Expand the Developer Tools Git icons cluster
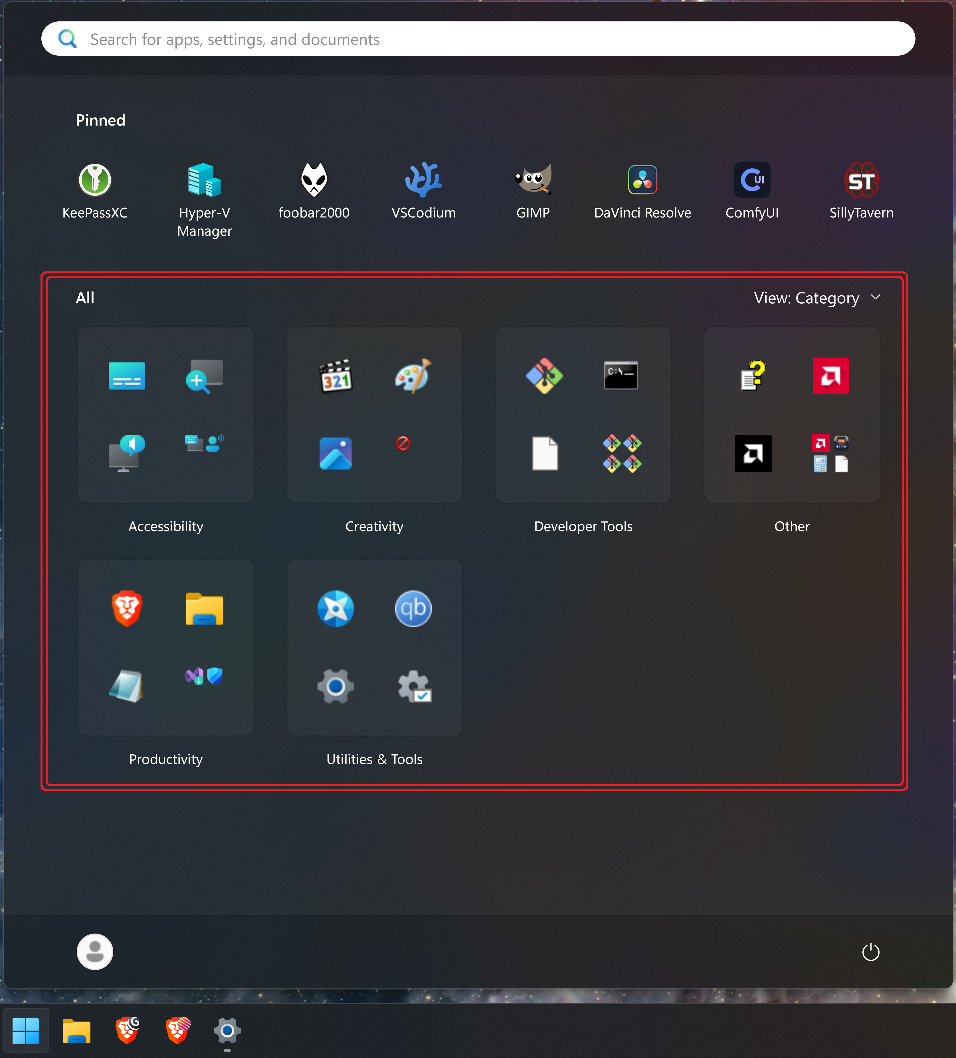Viewport: 956px width, 1058px height. (622, 454)
